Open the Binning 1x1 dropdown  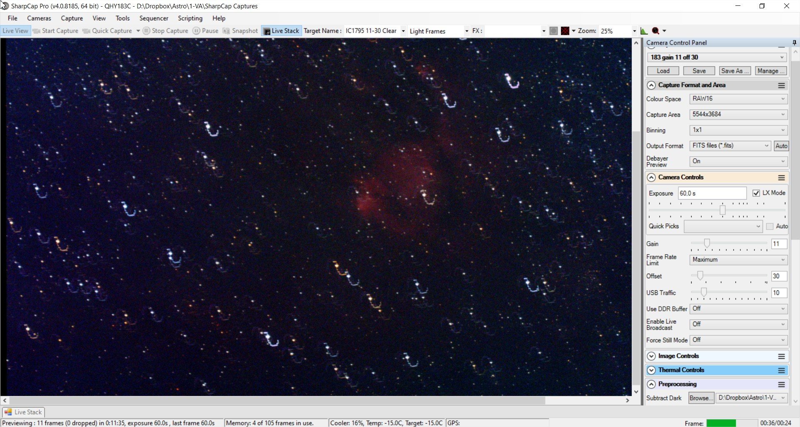click(x=738, y=130)
